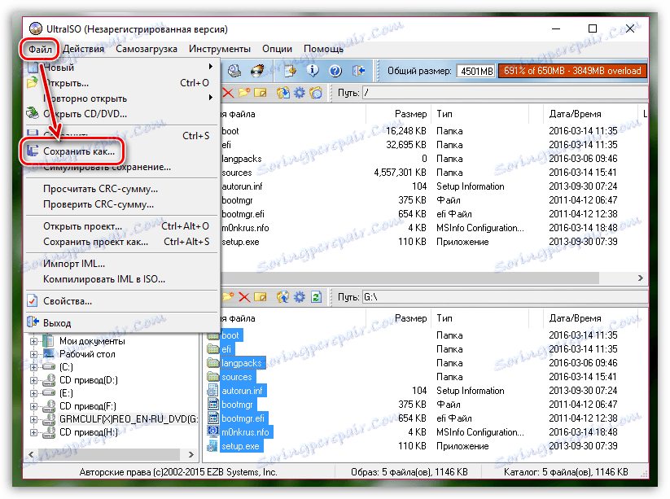Click Up-folder icon in local pane toolbar
This screenshot has width=670, height=499.
[282, 297]
